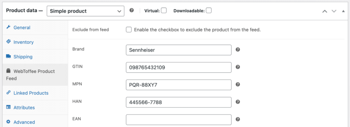This screenshot has height=127, width=350.
Task: Click the help icon next to product type dropdown
Action: pyautogui.click(x=132, y=10)
